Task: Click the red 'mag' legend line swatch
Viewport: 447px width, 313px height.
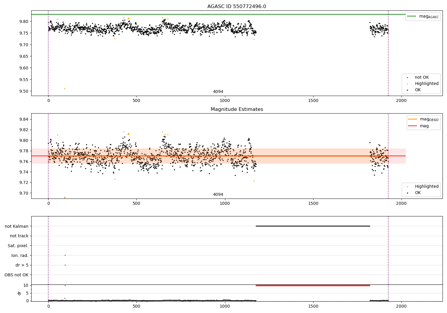Action: (x=413, y=126)
